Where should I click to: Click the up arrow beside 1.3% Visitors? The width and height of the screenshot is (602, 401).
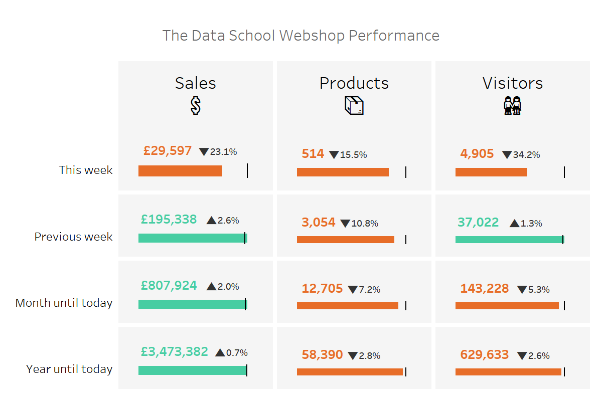pos(514,224)
